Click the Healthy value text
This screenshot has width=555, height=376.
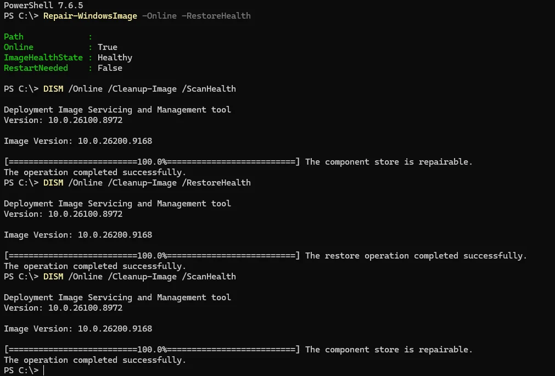pyautogui.click(x=115, y=57)
